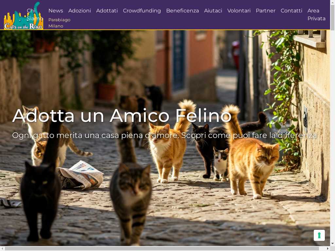Go to the Volontari page

(x=239, y=11)
